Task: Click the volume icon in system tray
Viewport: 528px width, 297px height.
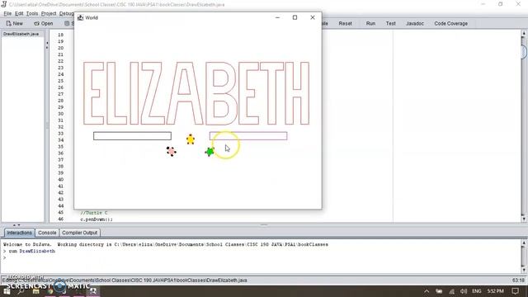Action: click(x=464, y=291)
